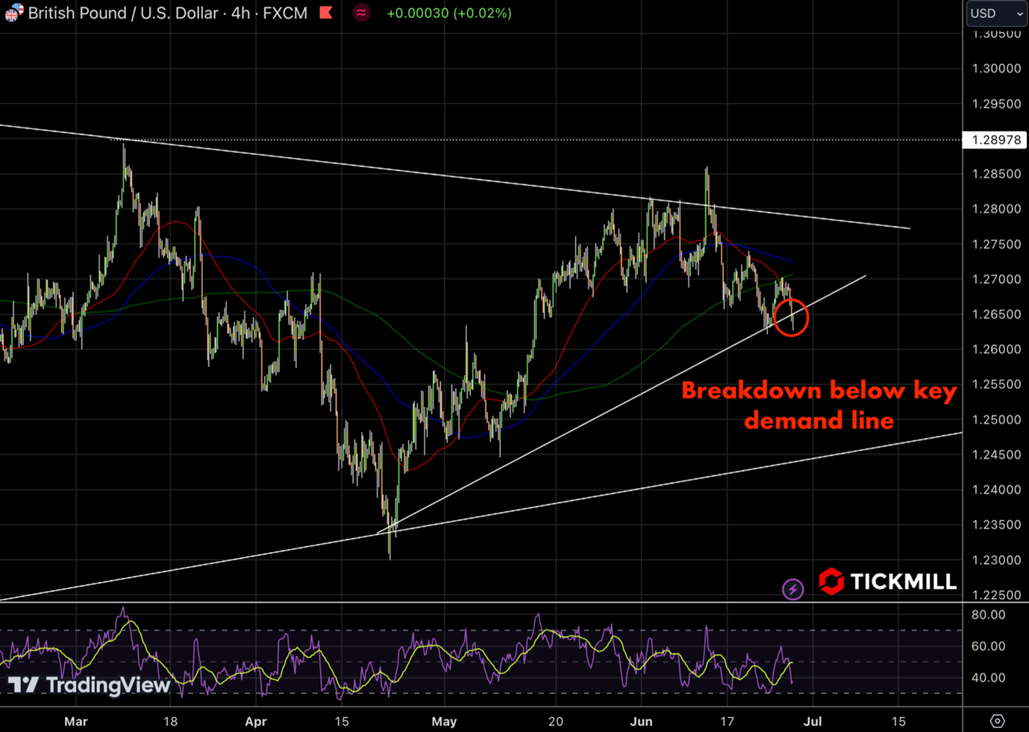Click the 60.00 RSI axis label

tap(989, 646)
